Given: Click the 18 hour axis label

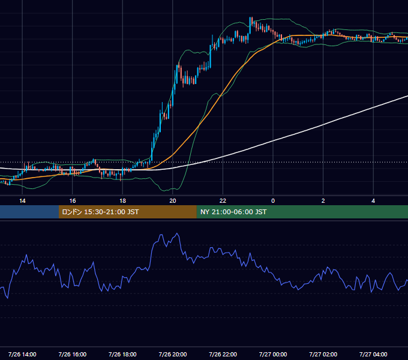Looking at the screenshot, I should 122,201.
